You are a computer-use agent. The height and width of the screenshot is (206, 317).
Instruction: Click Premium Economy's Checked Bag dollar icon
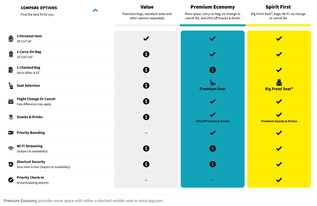pos(213,70)
